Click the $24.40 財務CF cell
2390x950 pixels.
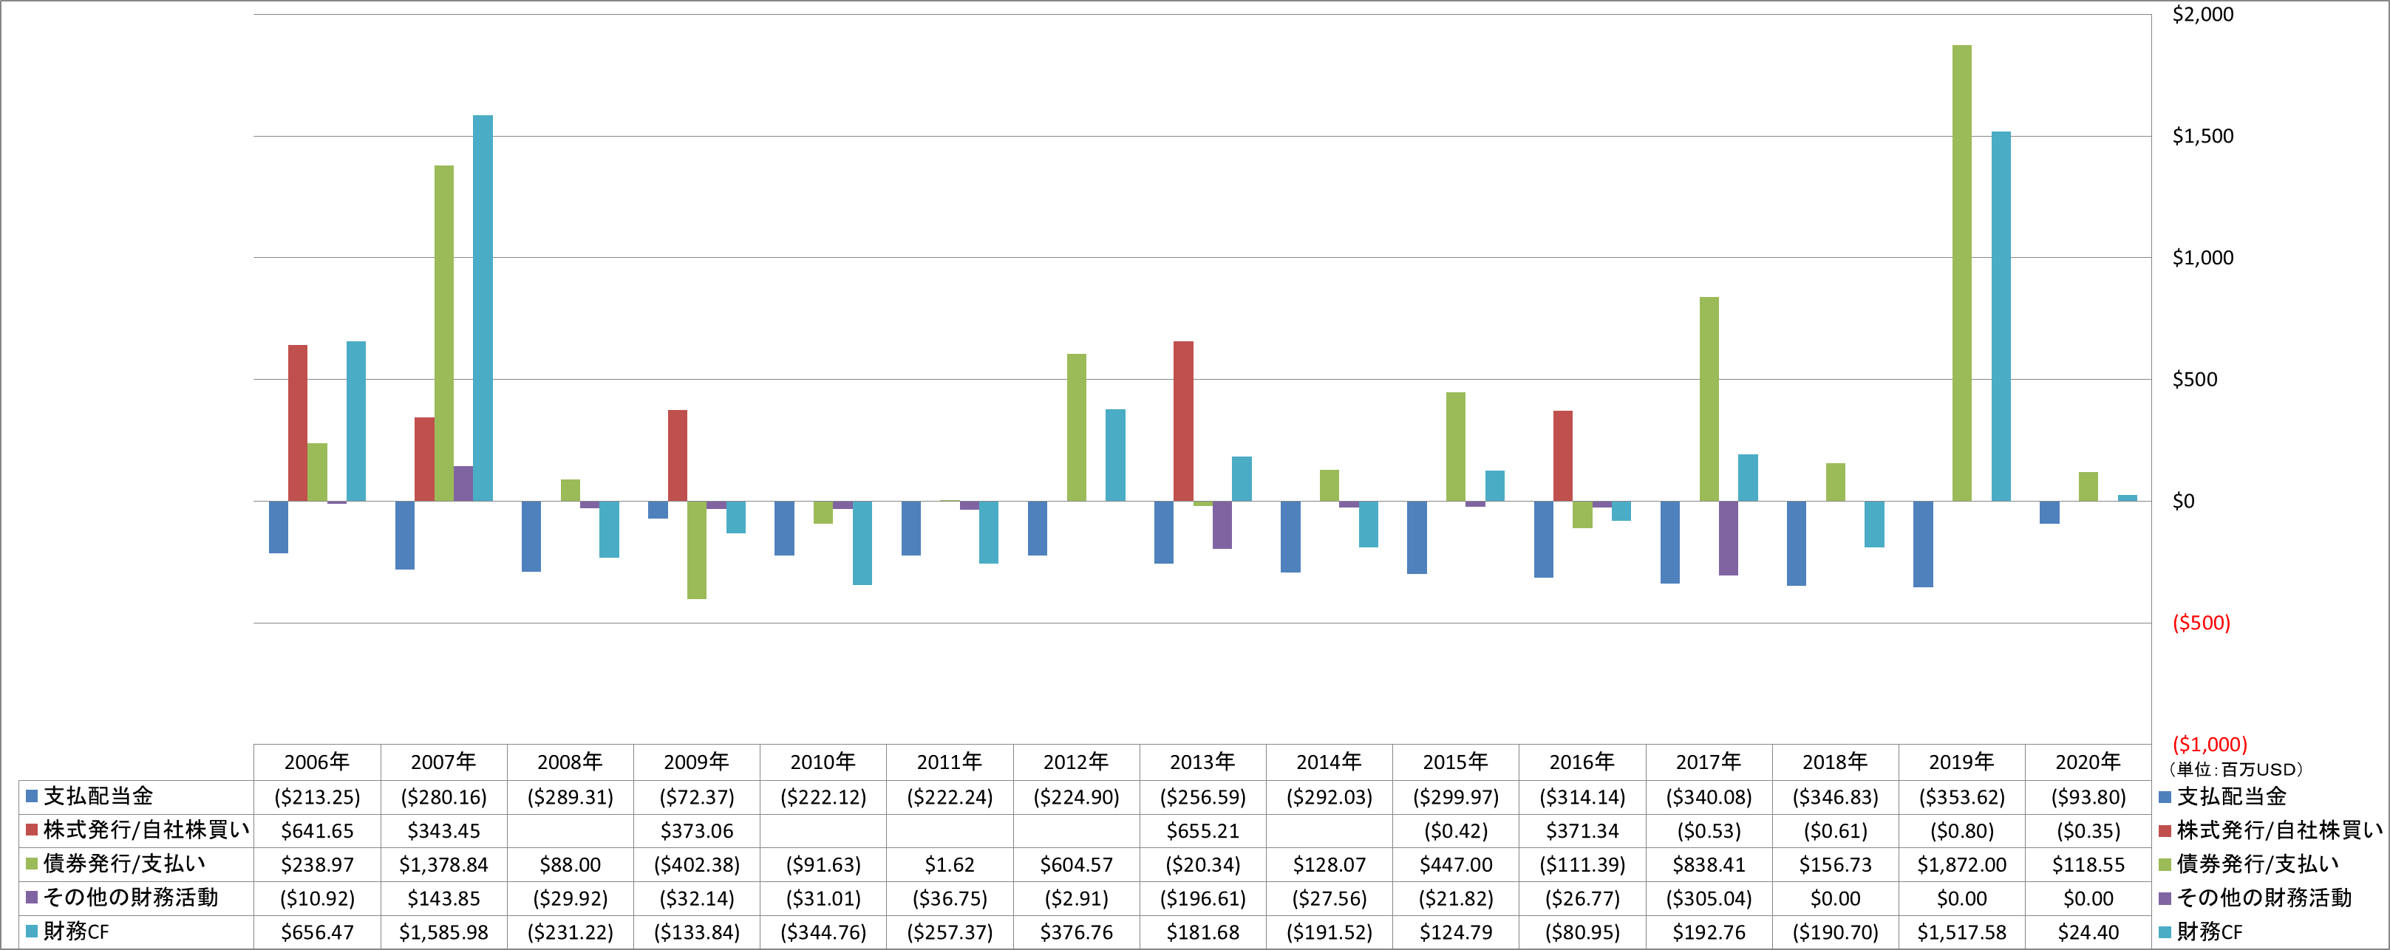2088,932
